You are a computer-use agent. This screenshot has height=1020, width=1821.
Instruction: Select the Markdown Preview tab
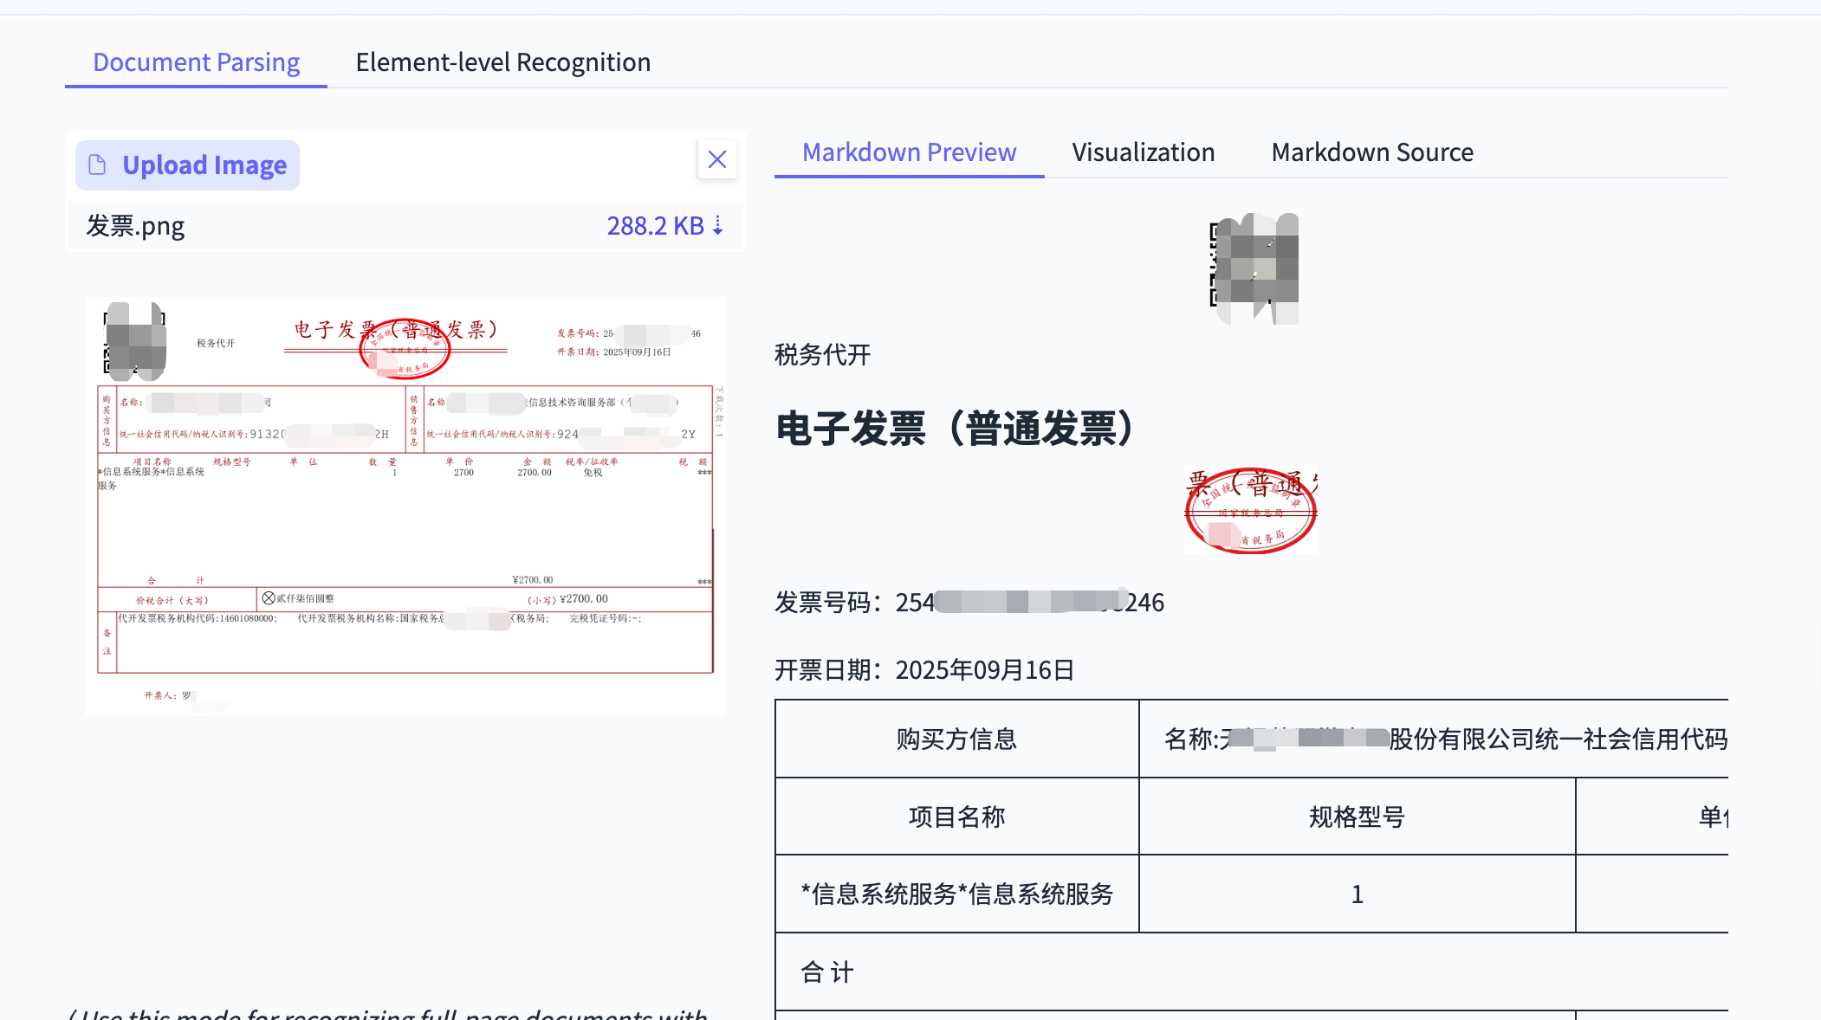(909, 152)
